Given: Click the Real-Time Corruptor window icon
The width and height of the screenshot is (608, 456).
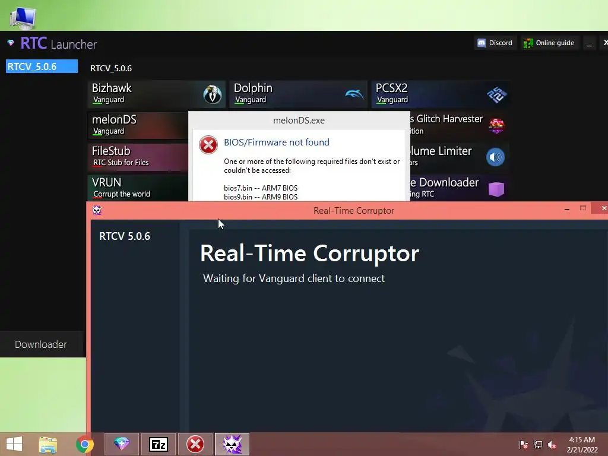Looking at the screenshot, I should click(97, 210).
